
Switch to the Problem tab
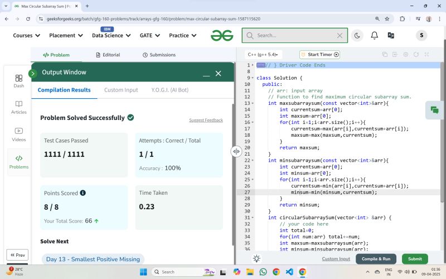[56, 55]
